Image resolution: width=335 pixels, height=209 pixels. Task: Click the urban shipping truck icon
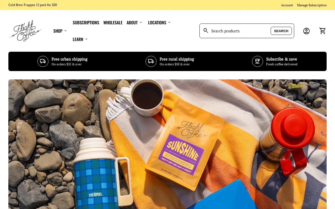click(x=43, y=61)
